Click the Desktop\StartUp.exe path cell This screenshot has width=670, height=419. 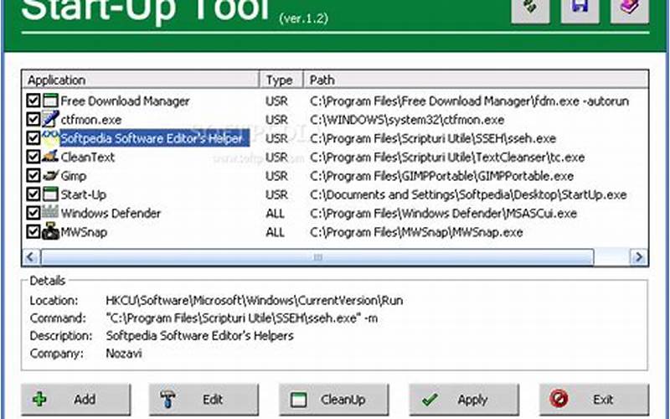[x=468, y=195]
